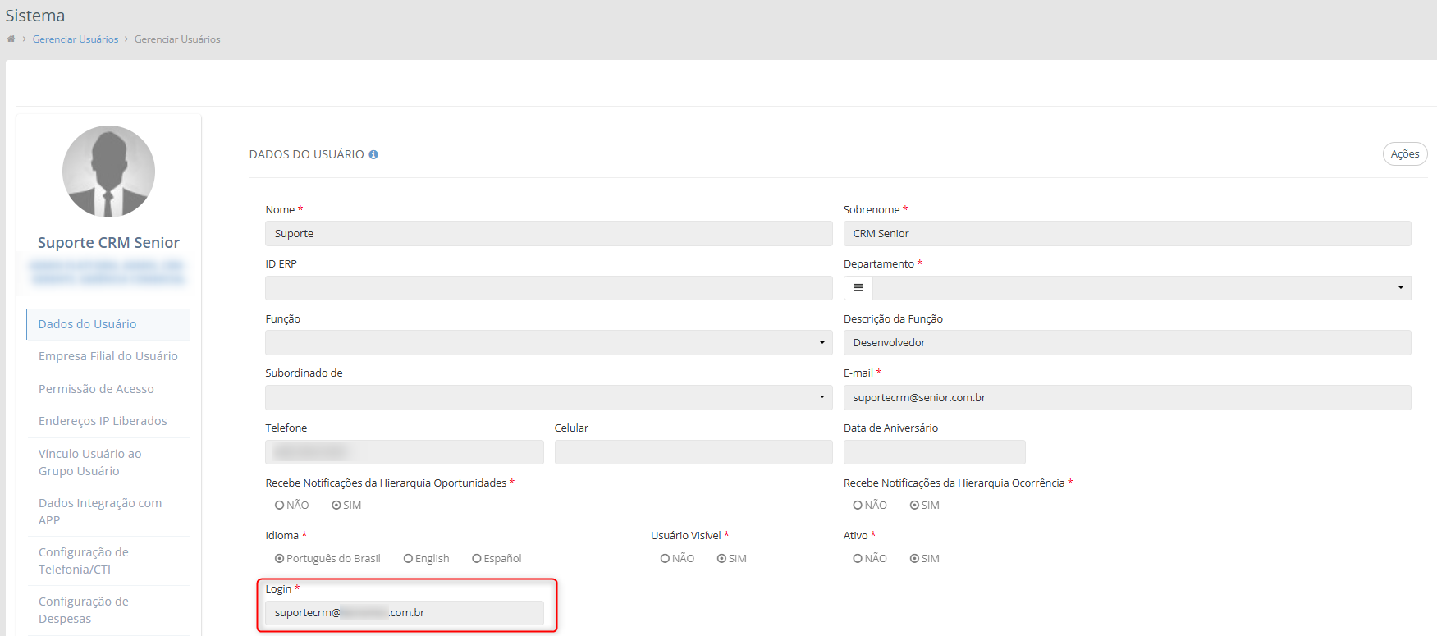Image resolution: width=1437 pixels, height=636 pixels.
Task: Open Configuração de Despesas
Action: coord(108,610)
